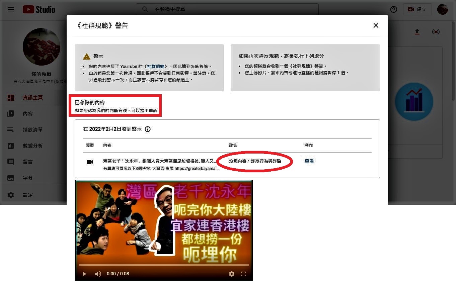Click the video progress bar

point(164,265)
